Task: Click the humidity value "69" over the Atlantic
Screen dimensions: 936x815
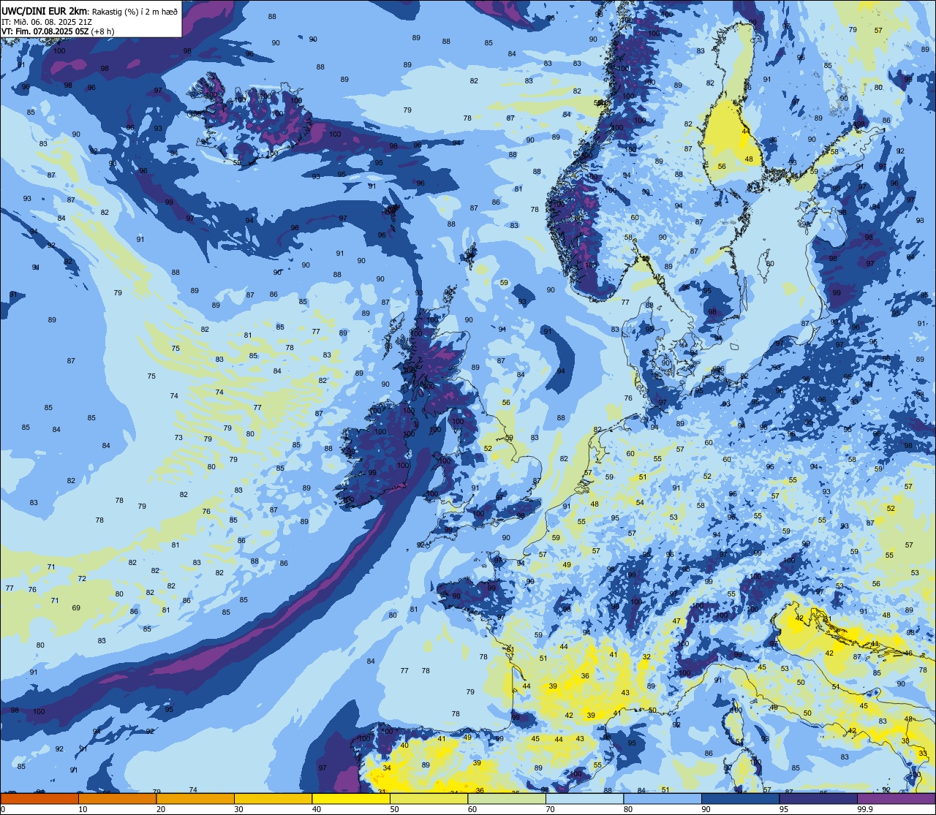Action: 76,608
